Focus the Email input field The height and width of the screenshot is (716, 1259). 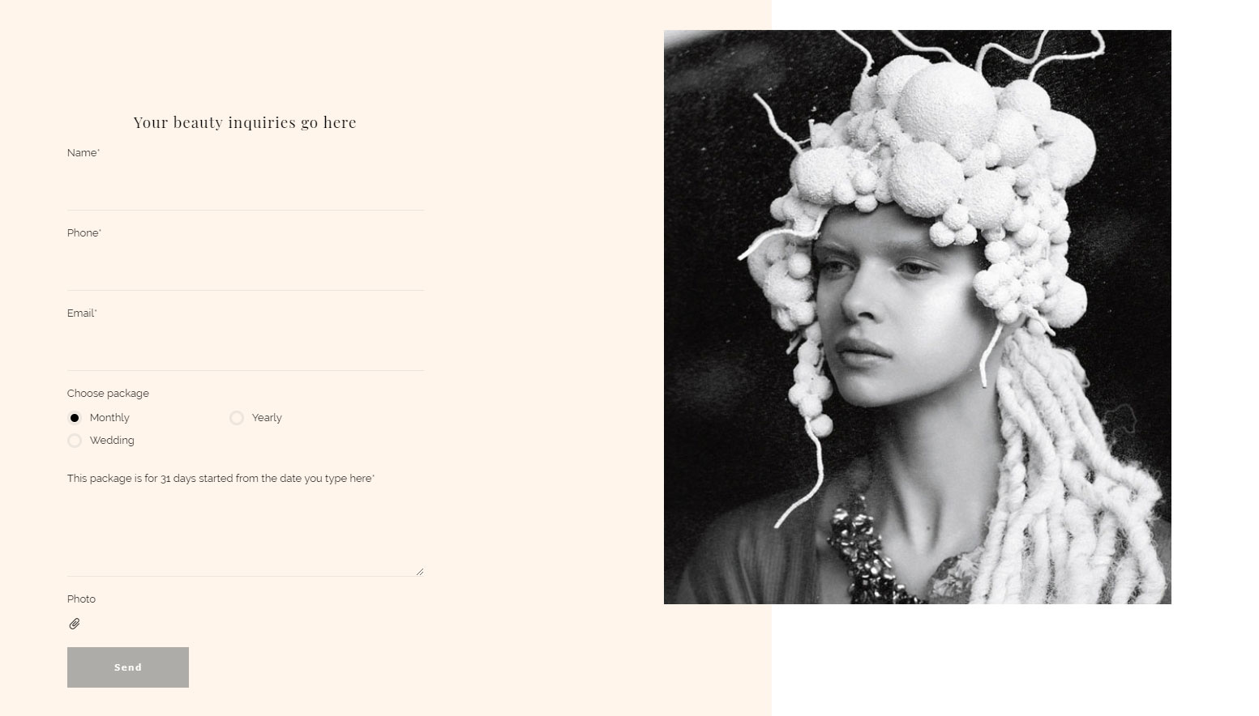(246, 351)
